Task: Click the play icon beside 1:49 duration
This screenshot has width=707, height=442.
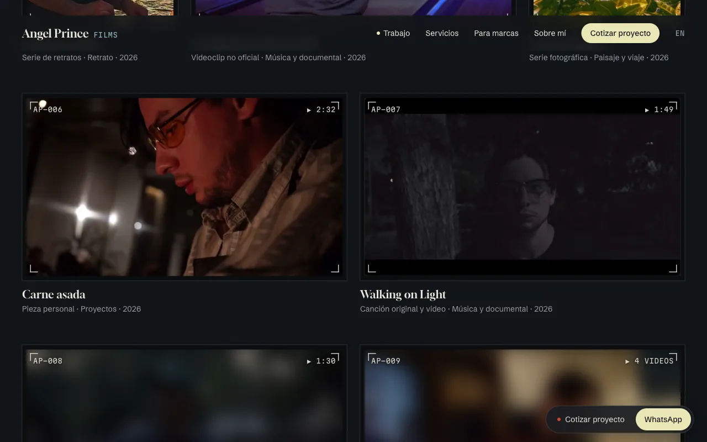Action: pos(647,110)
